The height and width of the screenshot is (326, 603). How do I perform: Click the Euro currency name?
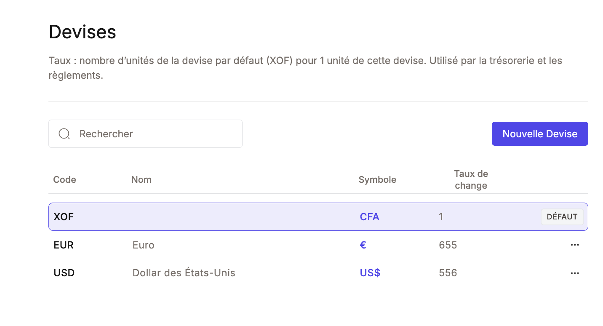pos(143,245)
